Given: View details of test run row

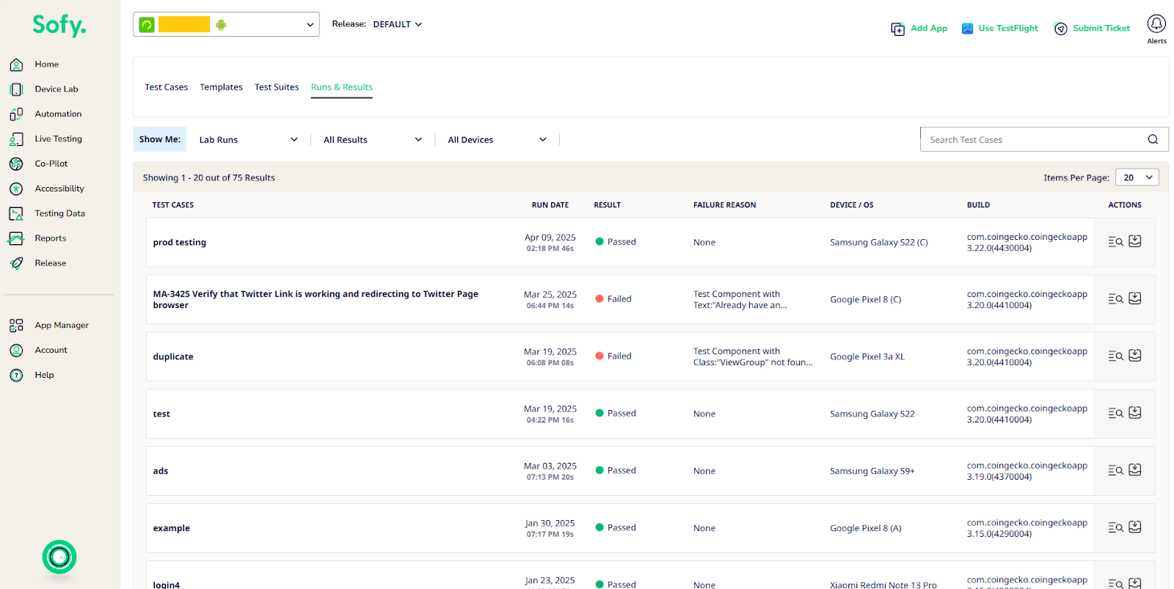Looking at the screenshot, I should coord(1115,414).
